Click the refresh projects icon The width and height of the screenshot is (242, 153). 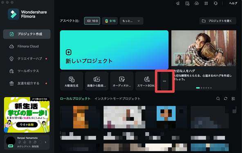coord(226,99)
